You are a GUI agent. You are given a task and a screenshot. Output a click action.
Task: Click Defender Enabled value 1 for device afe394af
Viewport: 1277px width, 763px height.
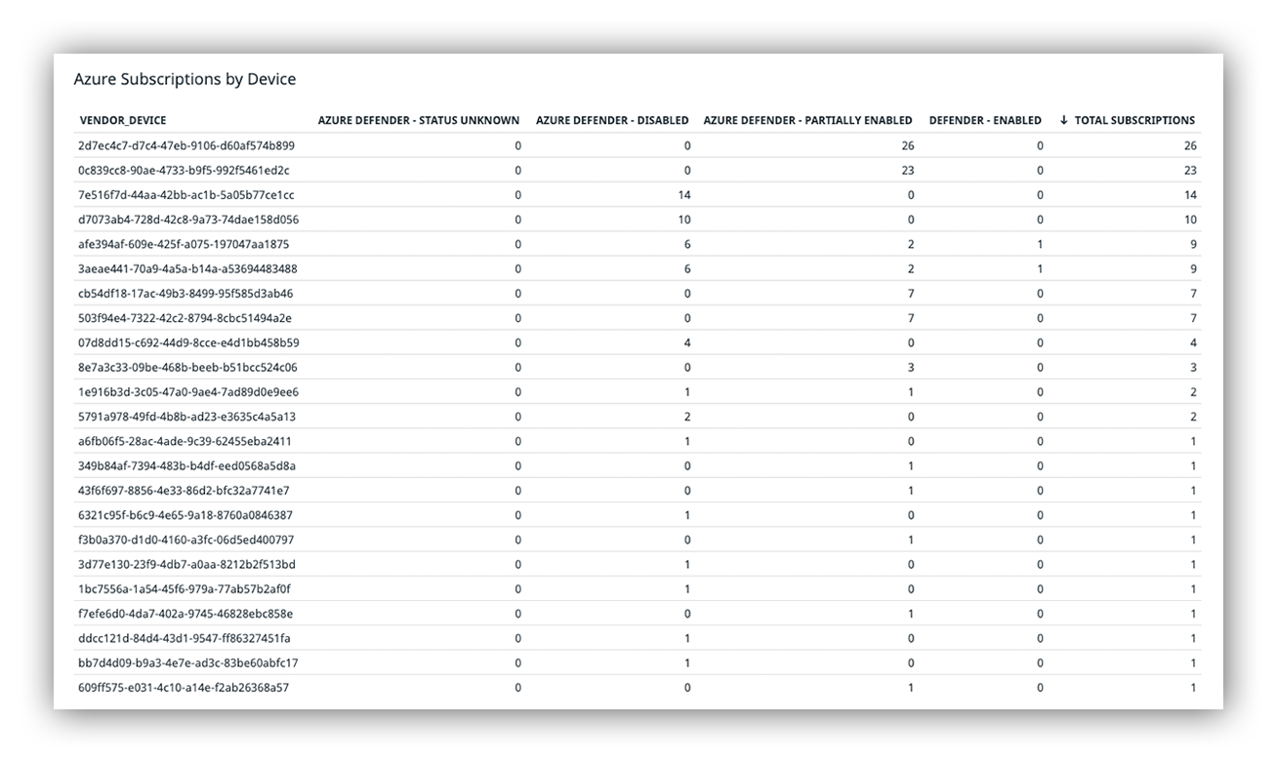(1040, 245)
